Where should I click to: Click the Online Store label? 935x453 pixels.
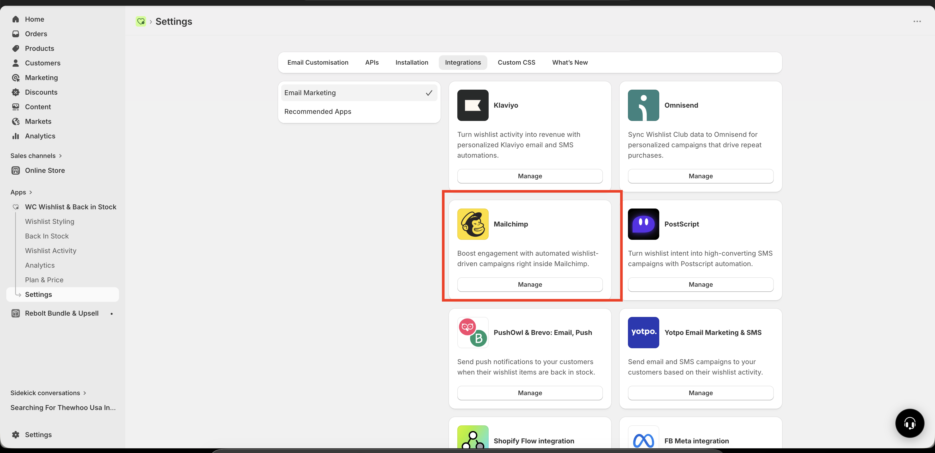point(45,170)
